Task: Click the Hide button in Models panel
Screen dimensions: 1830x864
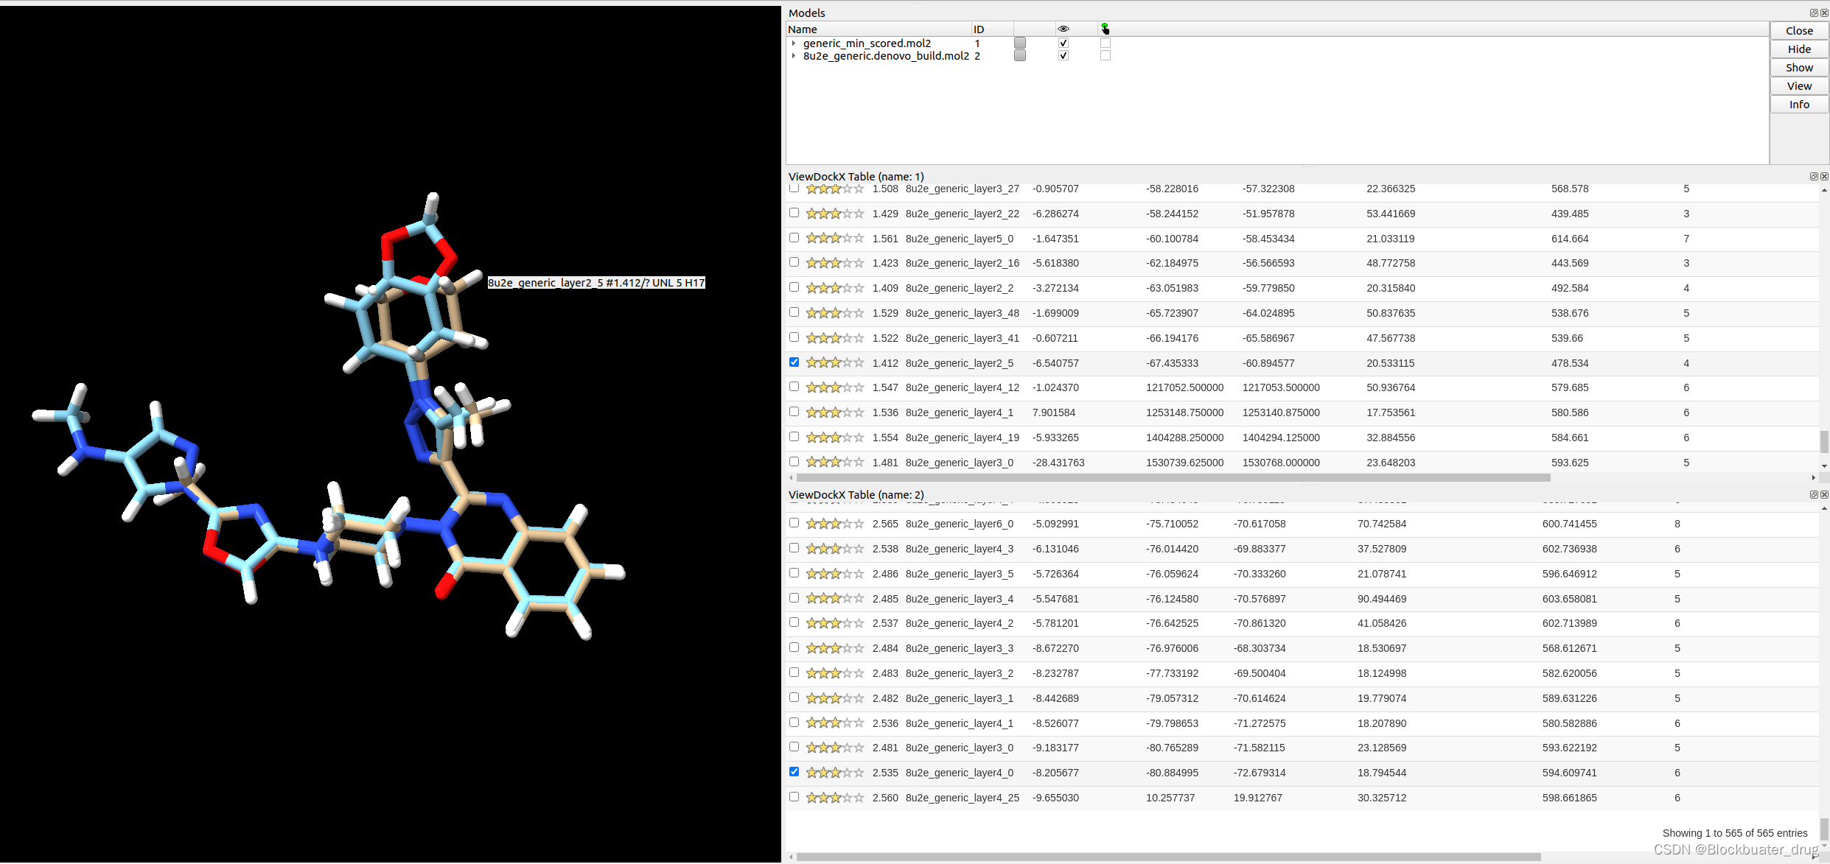Action: pos(1798,49)
